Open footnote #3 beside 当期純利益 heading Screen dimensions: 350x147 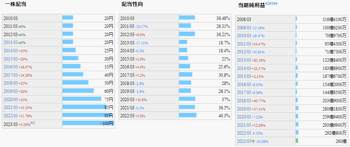pyautogui.click(x=271, y=3)
